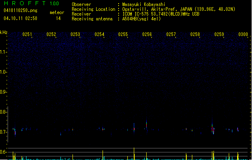Click the 0254 time marker

click(x=99, y=34)
